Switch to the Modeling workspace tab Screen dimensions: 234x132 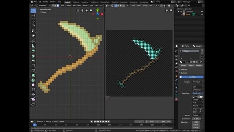(76, 2)
